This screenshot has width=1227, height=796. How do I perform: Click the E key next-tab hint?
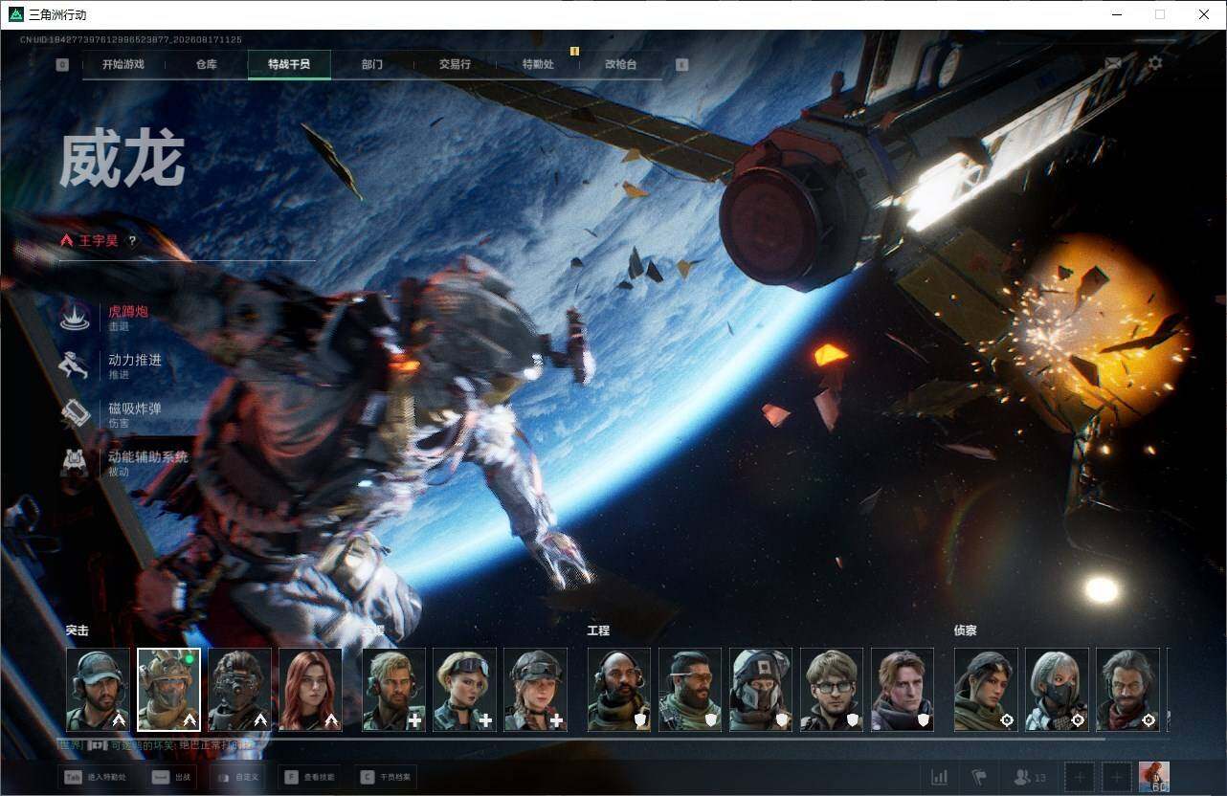681,65
